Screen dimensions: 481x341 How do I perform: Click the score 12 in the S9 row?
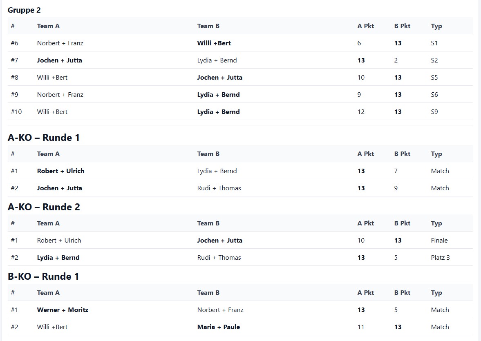pos(360,112)
